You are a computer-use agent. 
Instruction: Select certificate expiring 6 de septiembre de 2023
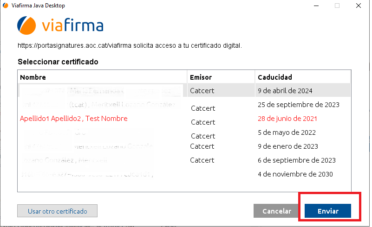tap(297, 160)
